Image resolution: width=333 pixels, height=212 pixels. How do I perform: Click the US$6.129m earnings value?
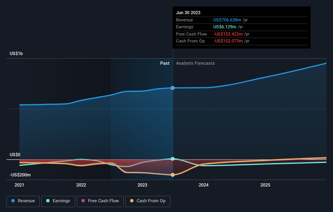225,27
